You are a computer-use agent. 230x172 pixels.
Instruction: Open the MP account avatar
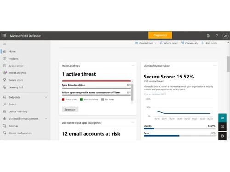tap(225, 36)
